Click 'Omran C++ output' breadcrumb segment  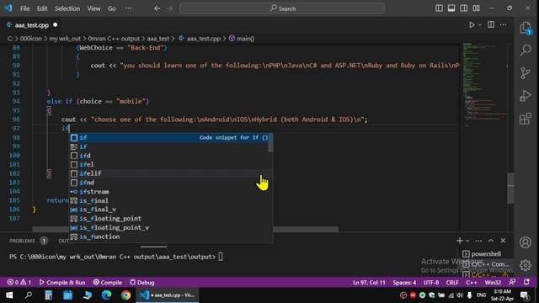(114, 39)
